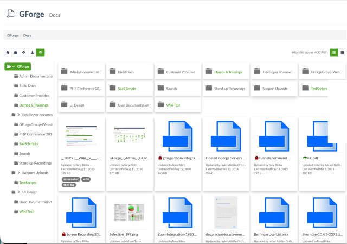Open Customer Provided folder card

point(178,71)
